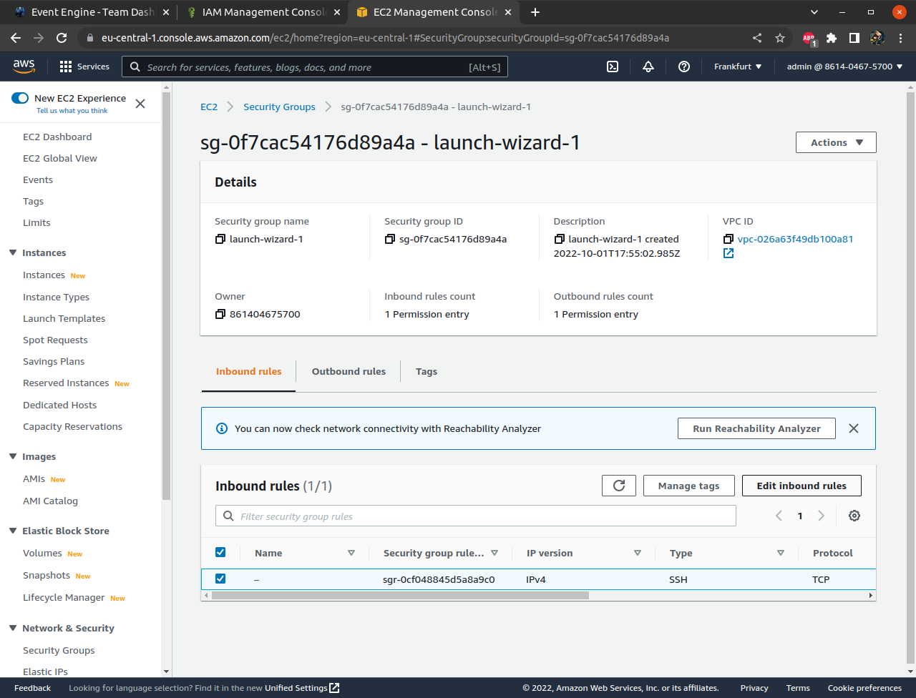Viewport: 916px width, 698px height.
Task: Uncheck the select-all rules header checkbox
Action: (x=220, y=552)
